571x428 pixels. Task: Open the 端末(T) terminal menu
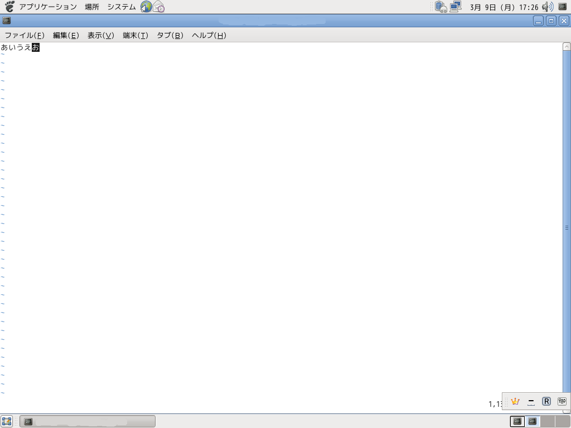pyautogui.click(x=135, y=35)
